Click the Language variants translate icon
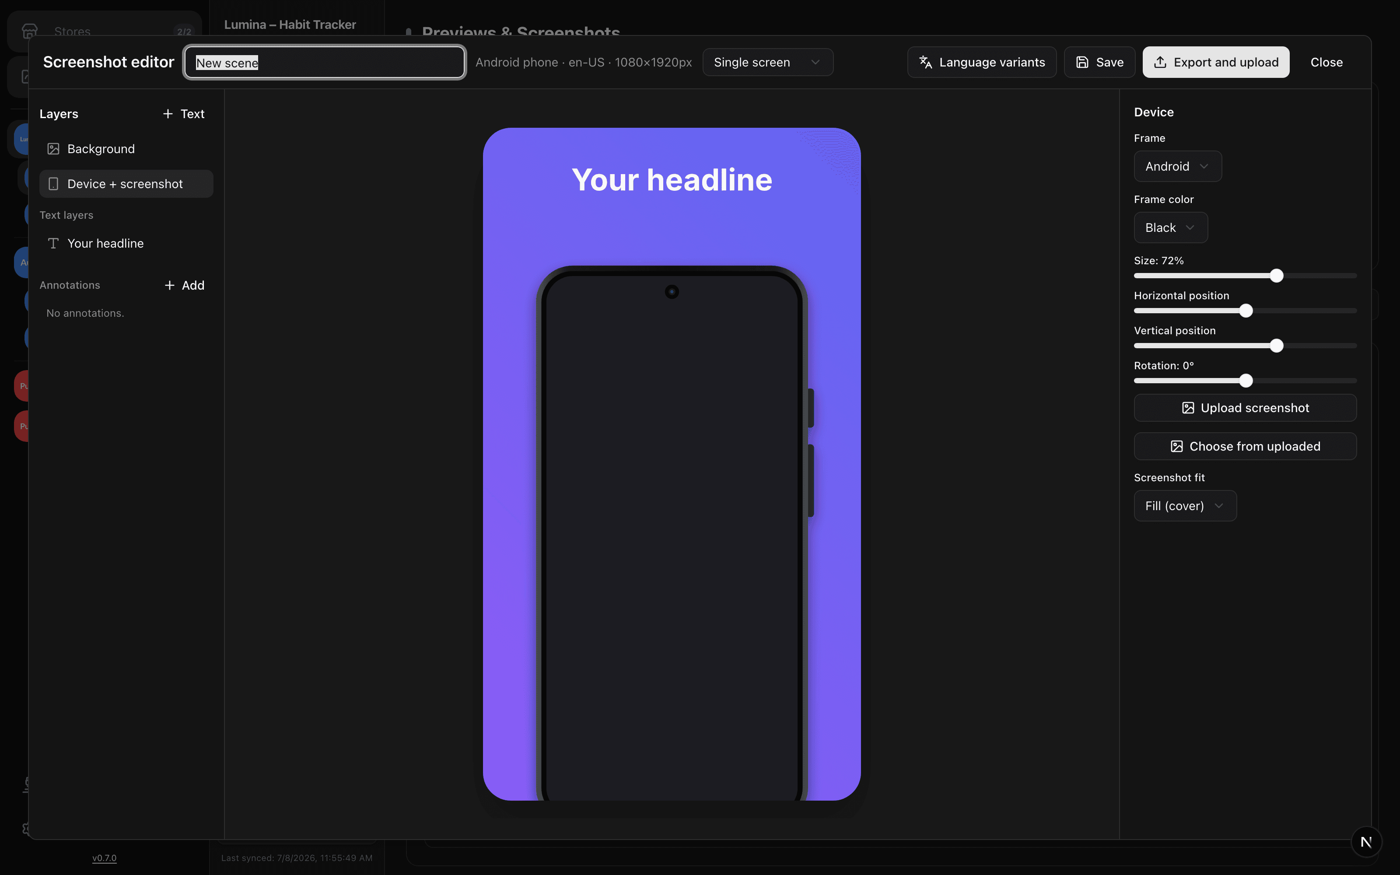Screen dimensions: 1400x875 pos(926,62)
